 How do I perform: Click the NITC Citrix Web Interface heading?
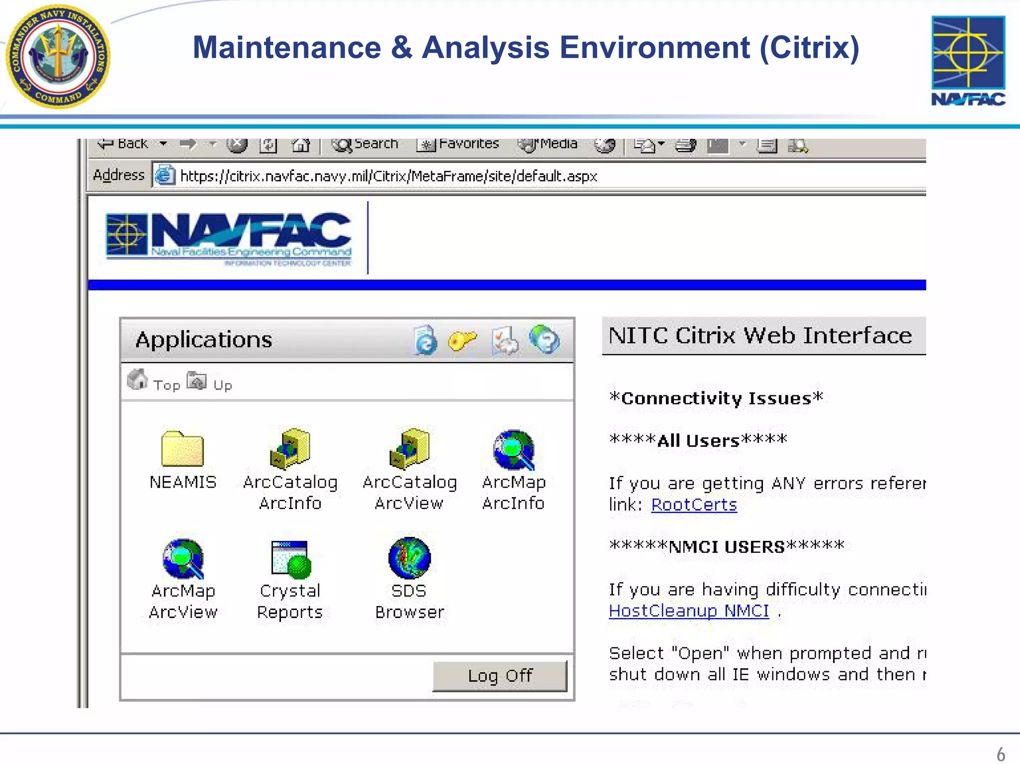[760, 336]
